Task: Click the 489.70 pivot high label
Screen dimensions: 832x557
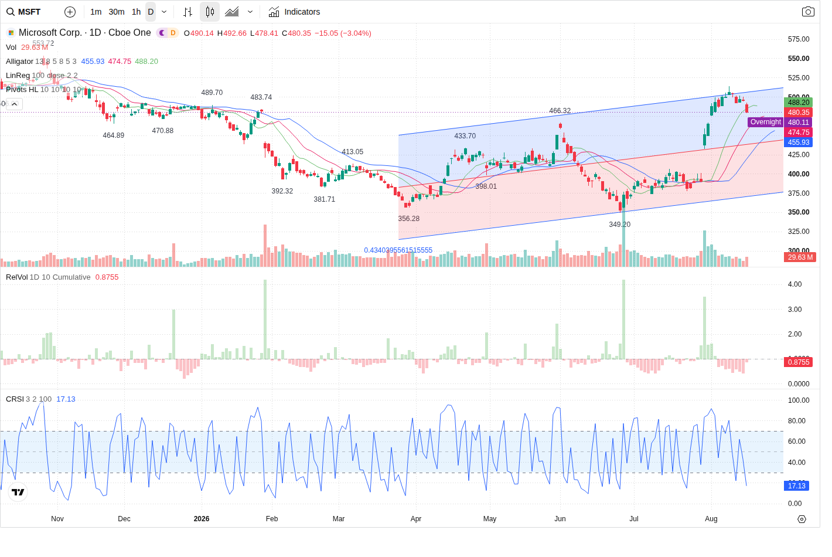Action: click(x=212, y=93)
